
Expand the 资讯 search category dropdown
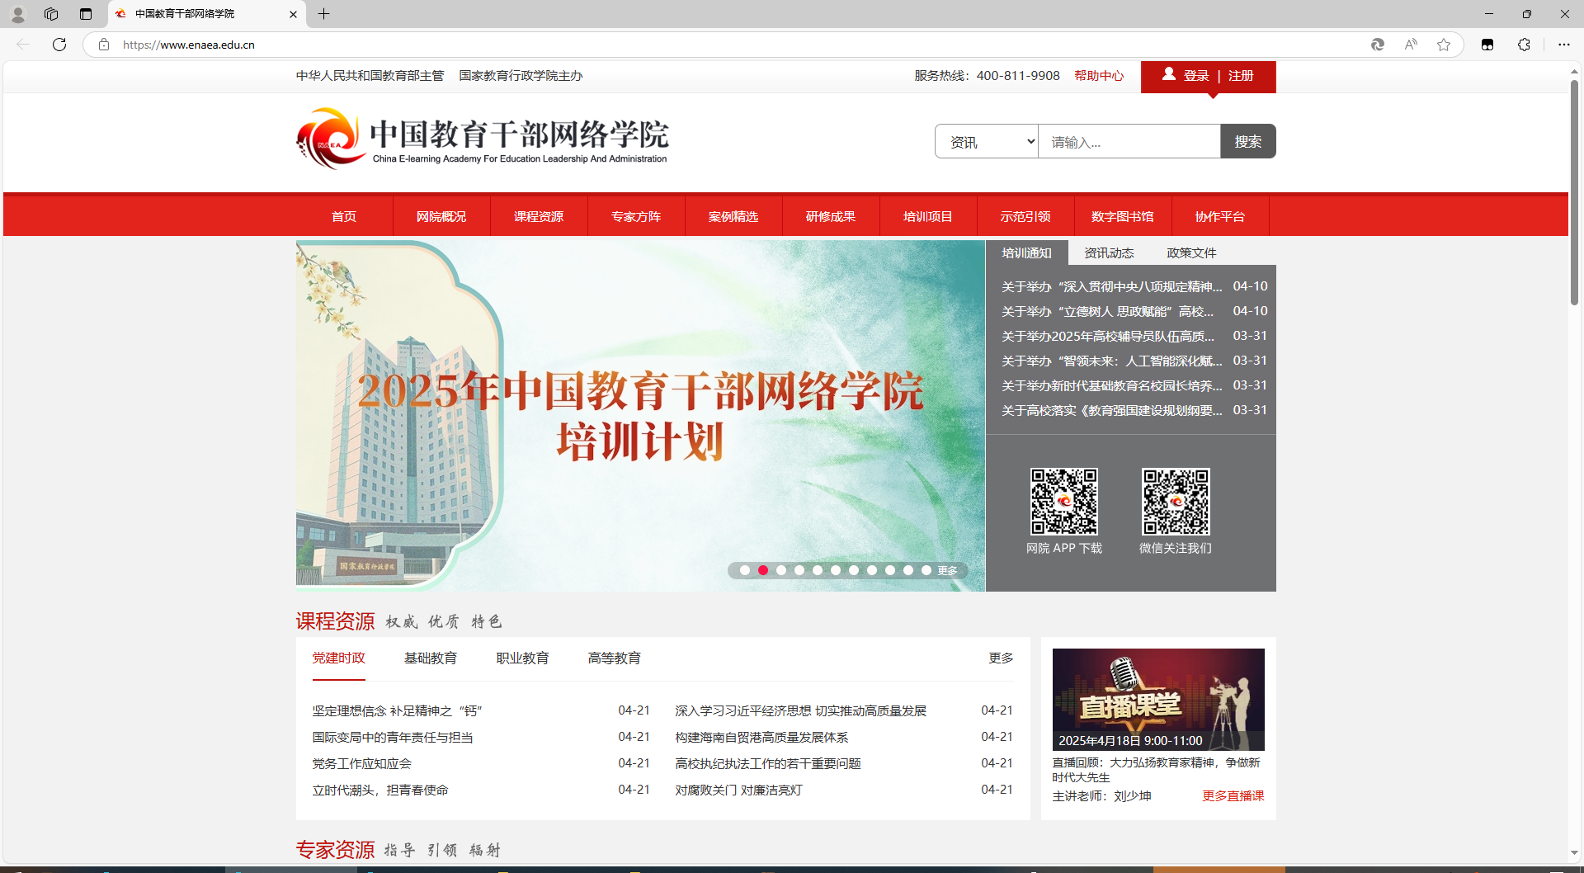pos(987,141)
